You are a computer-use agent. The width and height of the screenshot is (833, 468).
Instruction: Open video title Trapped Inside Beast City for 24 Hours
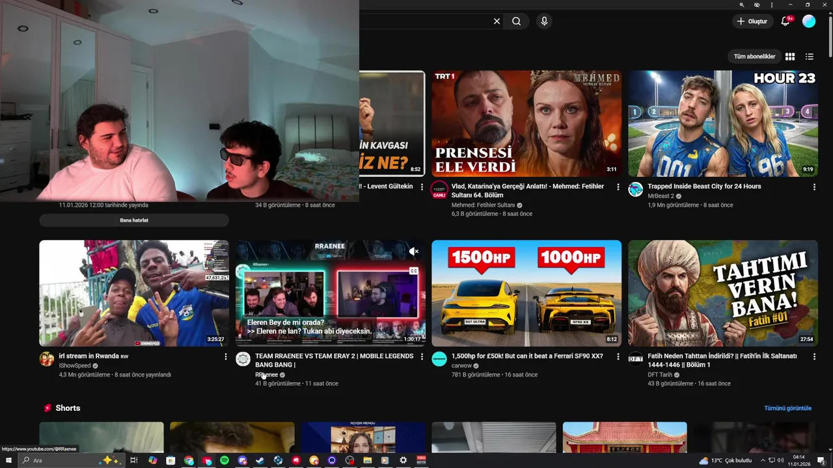[x=704, y=187]
